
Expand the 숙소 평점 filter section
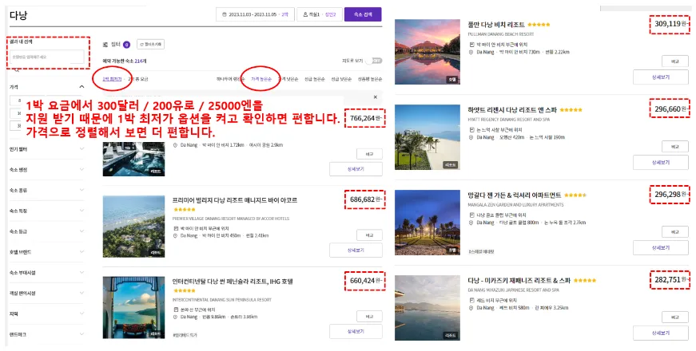(x=46, y=170)
